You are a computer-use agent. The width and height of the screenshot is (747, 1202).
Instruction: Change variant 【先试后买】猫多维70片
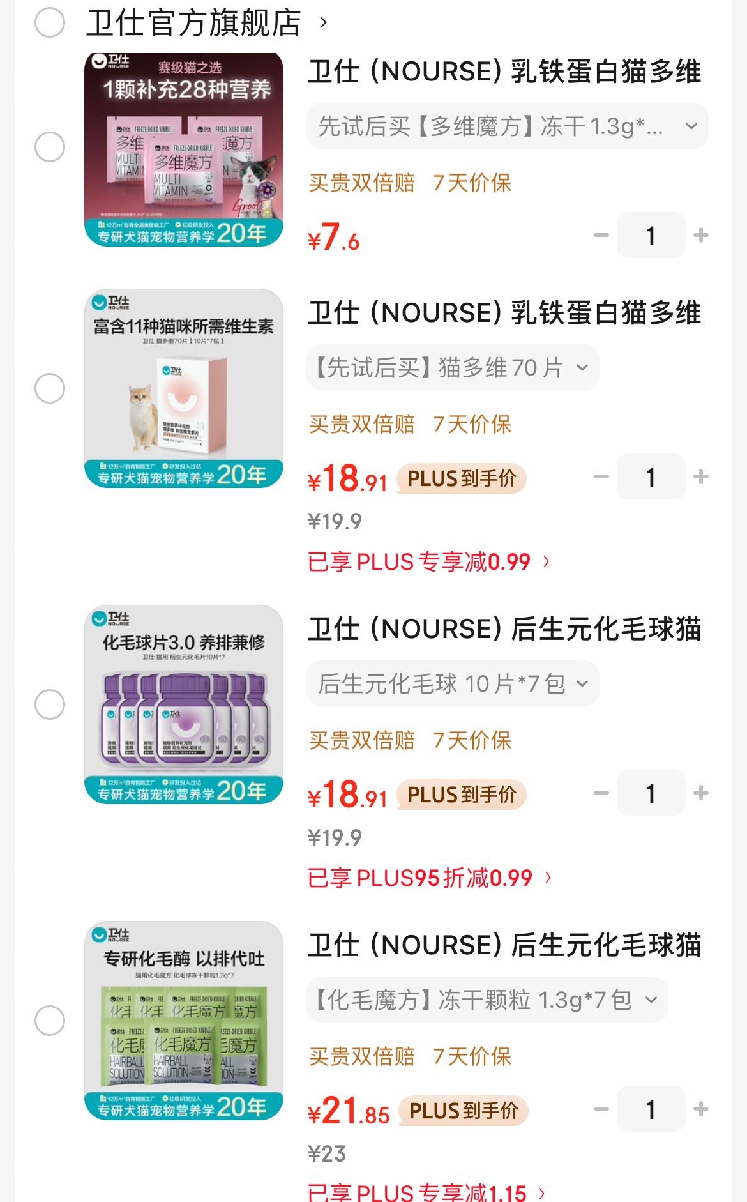[453, 368]
